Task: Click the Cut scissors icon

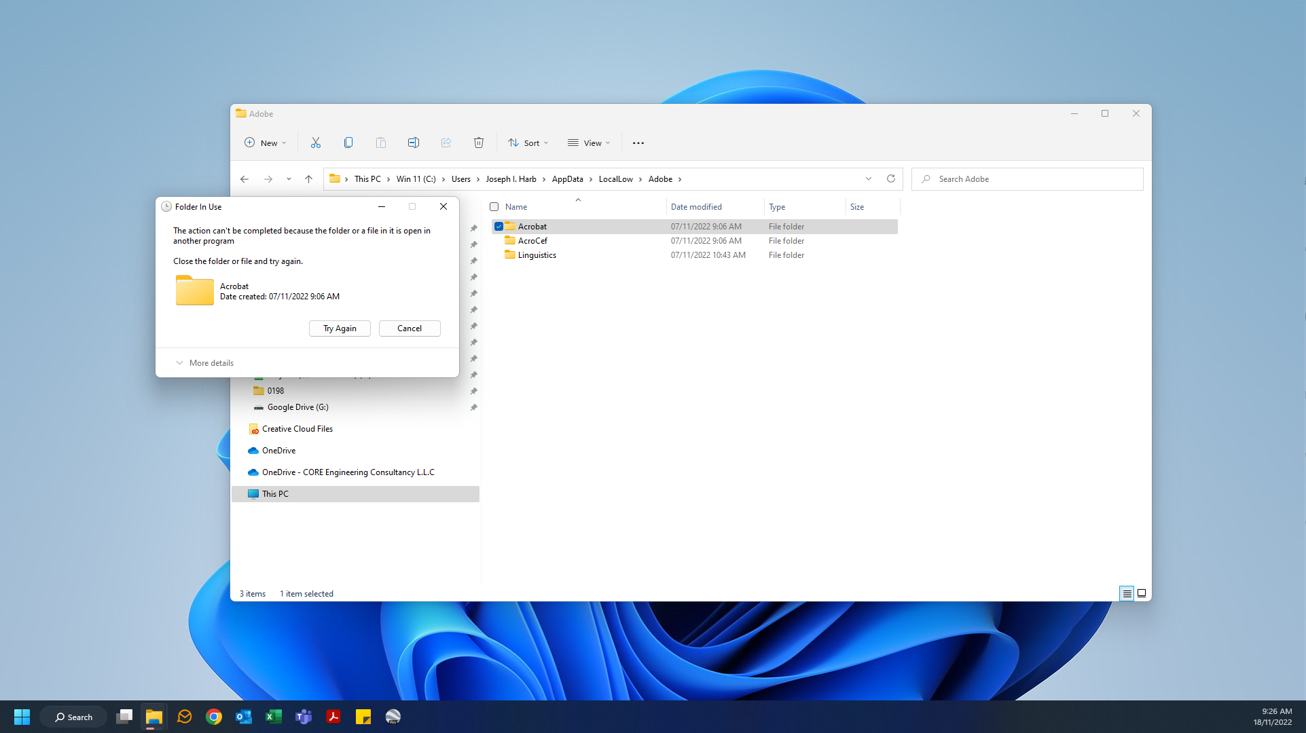Action: tap(315, 143)
